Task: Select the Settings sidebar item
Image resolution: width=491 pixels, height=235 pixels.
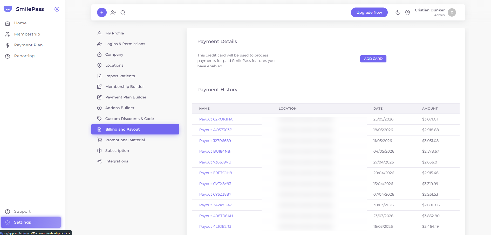Action: (x=31, y=222)
